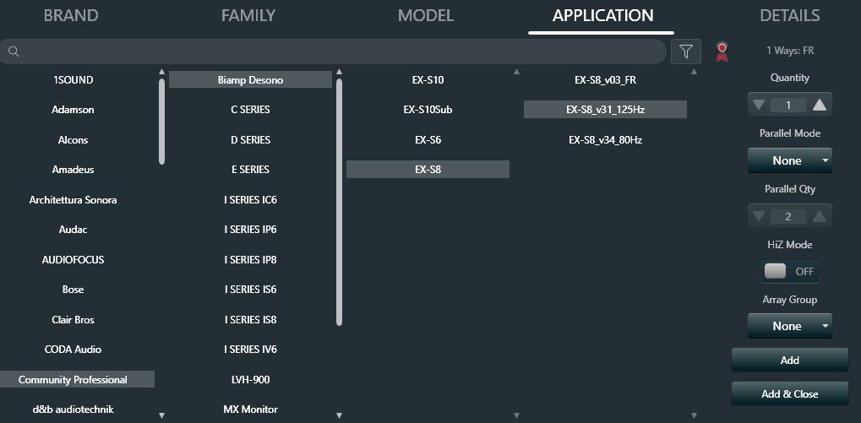This screenshot has height=423, width=861.
Task: Select D SERIES family
Action: 250,140
